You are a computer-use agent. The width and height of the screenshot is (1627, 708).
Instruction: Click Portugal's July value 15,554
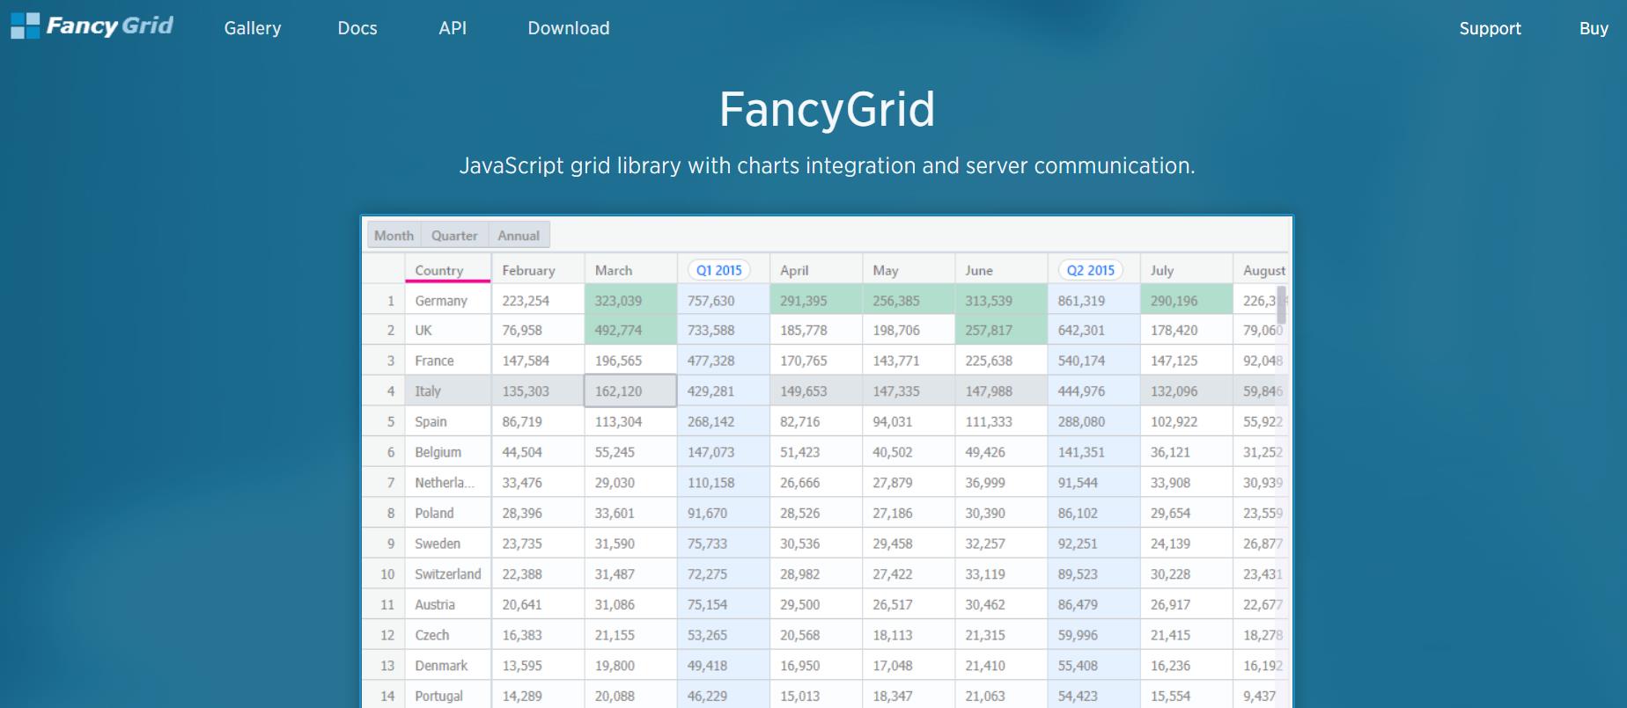tap(1187, 696)
